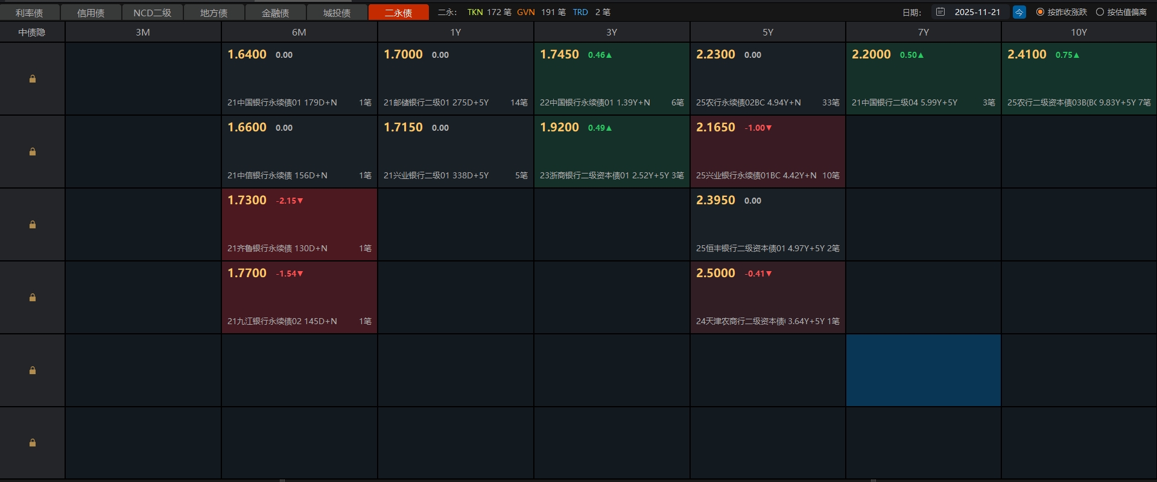Click the 2.3950 price of 恒丰银行
This screenshot has width=1157, height=482.
click(x=715, y=200)
